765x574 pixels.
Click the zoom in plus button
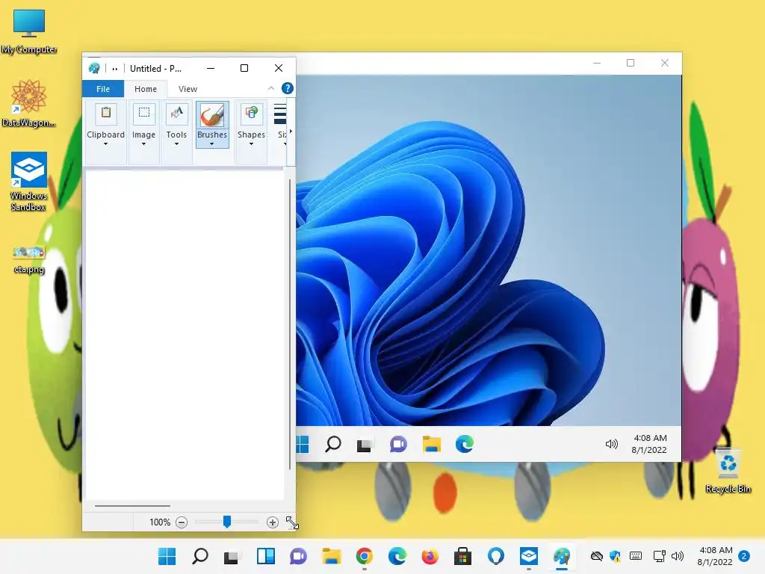(x=272, y=522)
